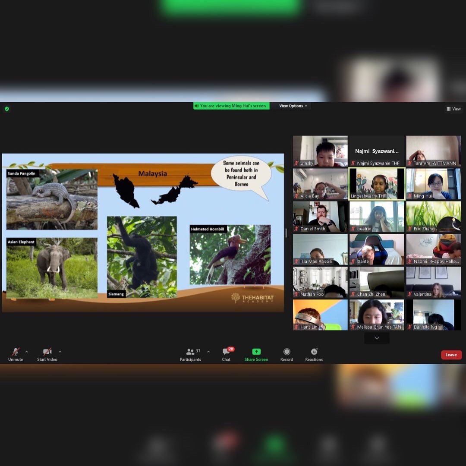Select Isla Mae Rossilli video tile
Image resolution: width=466 pixels, height=466 pixels.
click(320, 249)
